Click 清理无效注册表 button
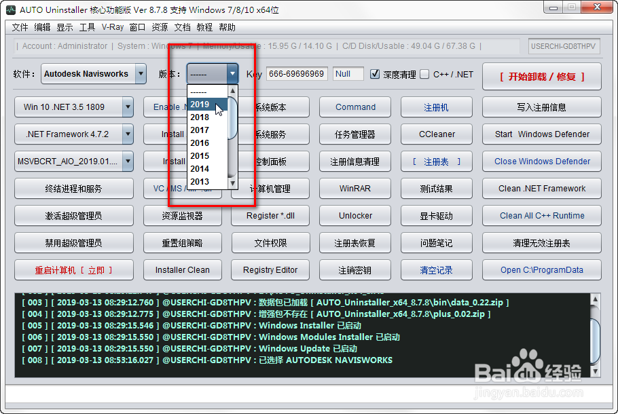This screenshot has width=618, height=414. tap(541, 243)
